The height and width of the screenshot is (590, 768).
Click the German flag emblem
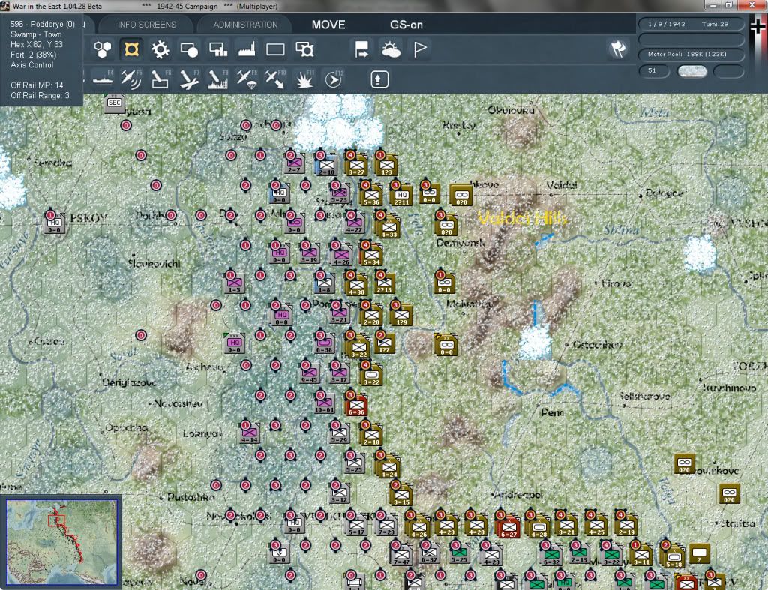coord(757,25)
